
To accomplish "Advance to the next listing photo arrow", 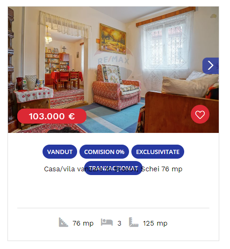I will tap(210, 66).
